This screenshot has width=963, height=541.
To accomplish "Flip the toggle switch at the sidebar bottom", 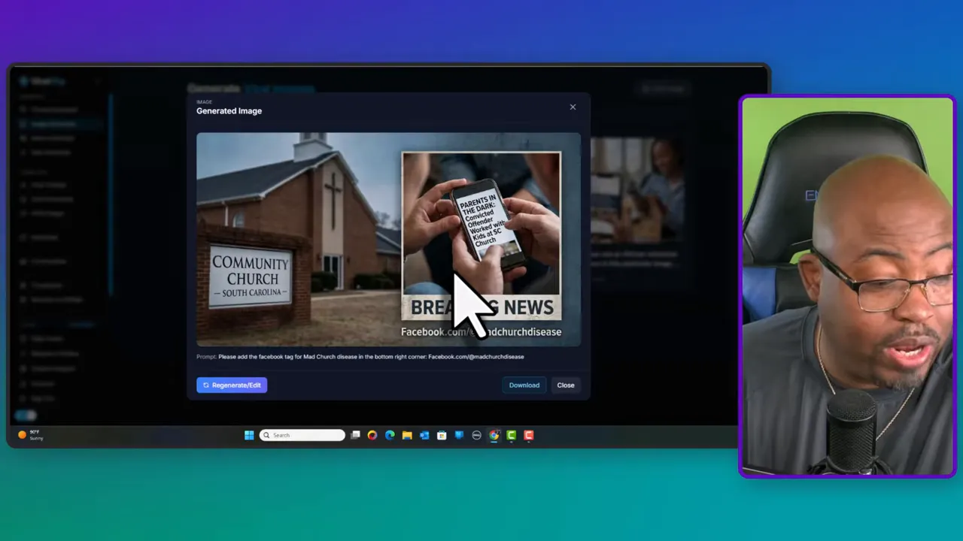I will coord(26,415).
